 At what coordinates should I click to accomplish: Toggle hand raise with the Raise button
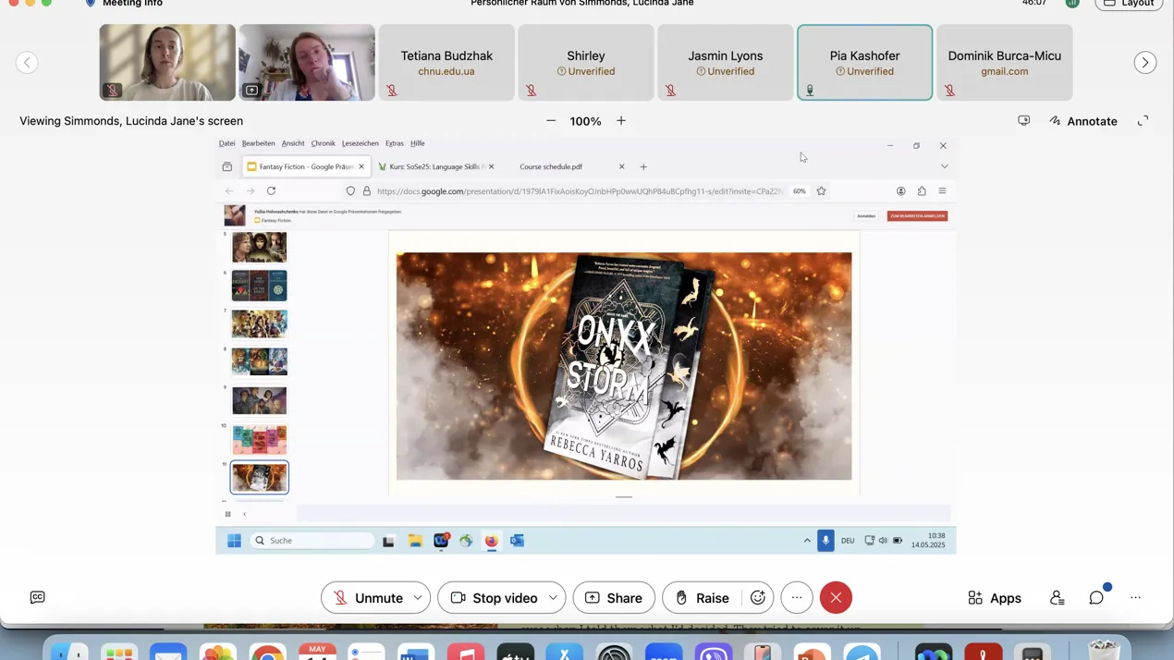click(702, 598)
